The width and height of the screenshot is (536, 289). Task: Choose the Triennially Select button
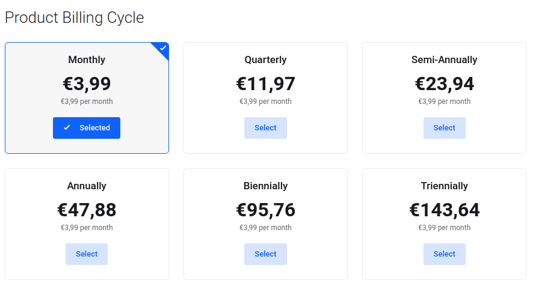pos(445,254)
